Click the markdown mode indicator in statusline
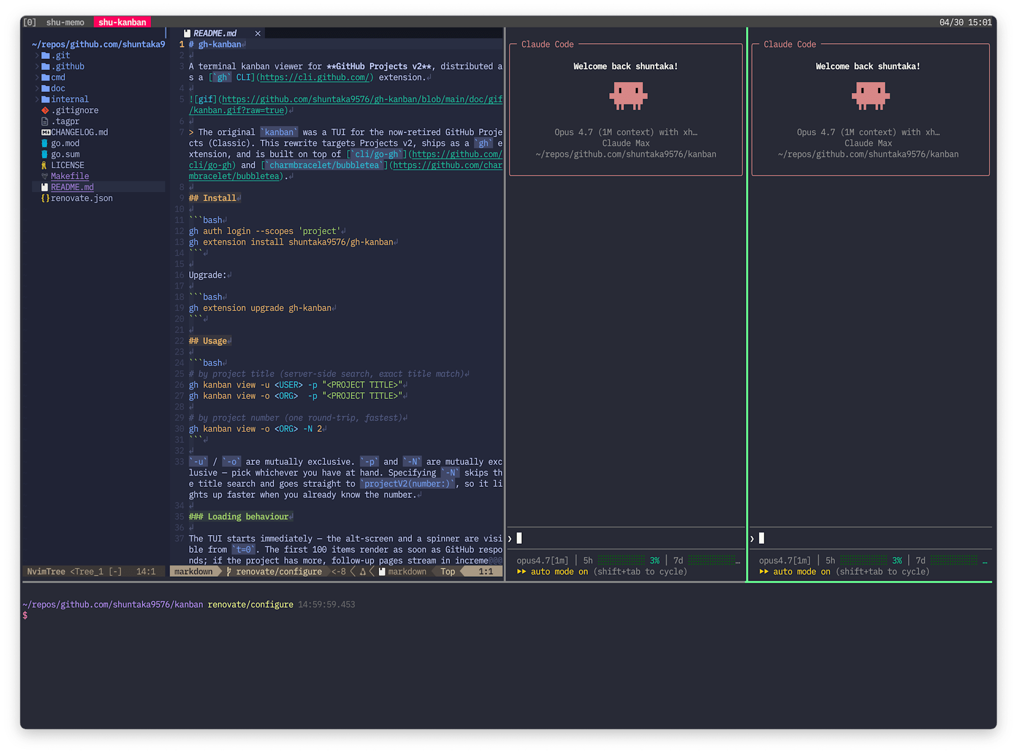The image size is (1017, 754). coord(193,572)
